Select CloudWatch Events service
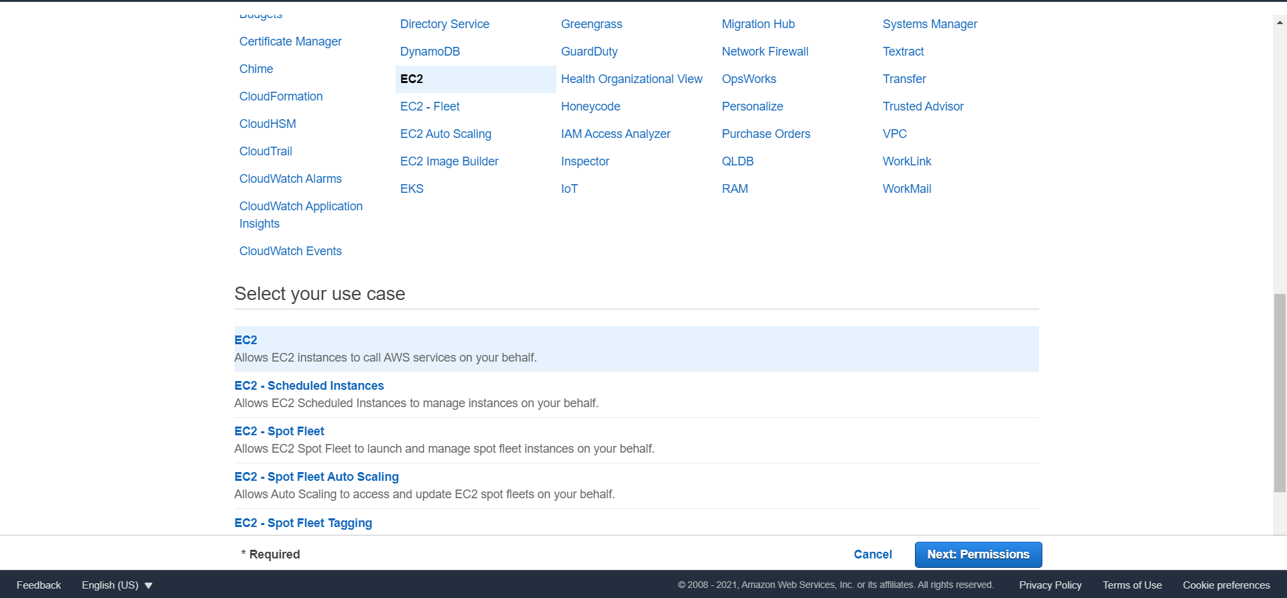1287x598 pixels. coord(290,251)
